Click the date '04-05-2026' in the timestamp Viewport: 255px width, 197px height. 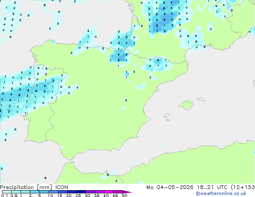tap(175, 187)
